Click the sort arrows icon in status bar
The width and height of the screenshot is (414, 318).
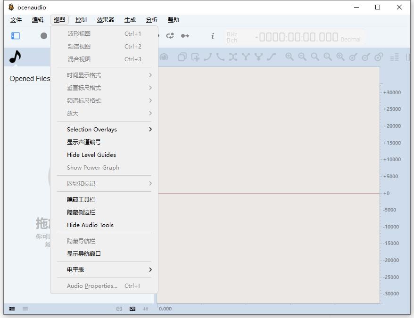pyautogui.click(x=146, y=309)
